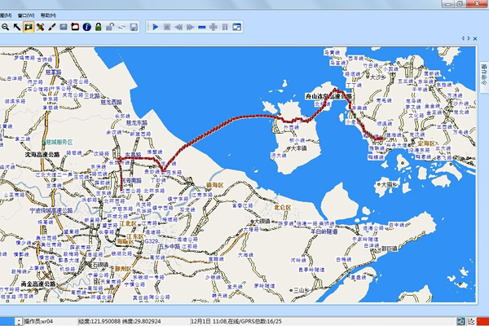Toggle the highlighted map flag tool
The height and width of the screenshot is (326, 489).
(28, 27)
